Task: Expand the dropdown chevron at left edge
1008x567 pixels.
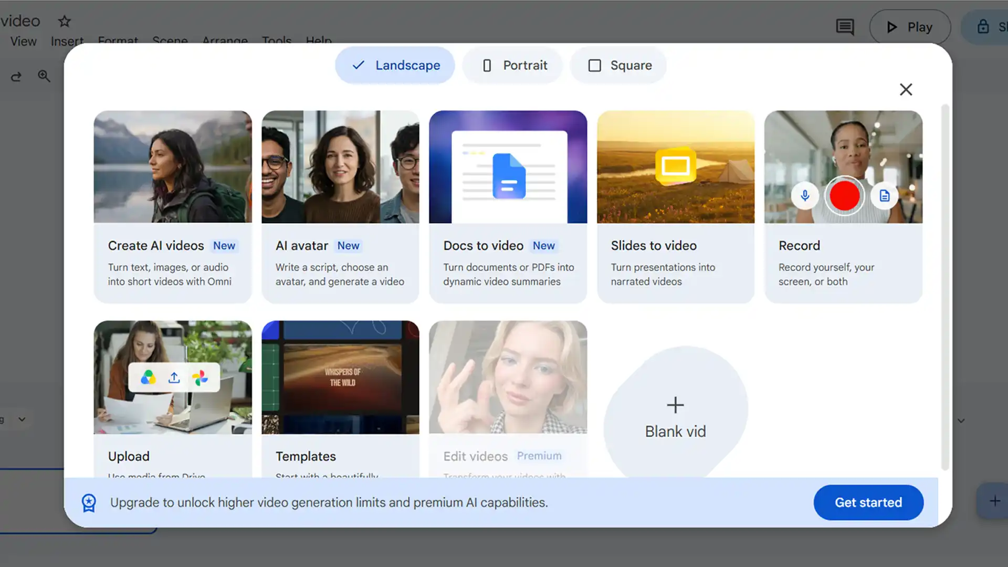Action: coord(22,419)
